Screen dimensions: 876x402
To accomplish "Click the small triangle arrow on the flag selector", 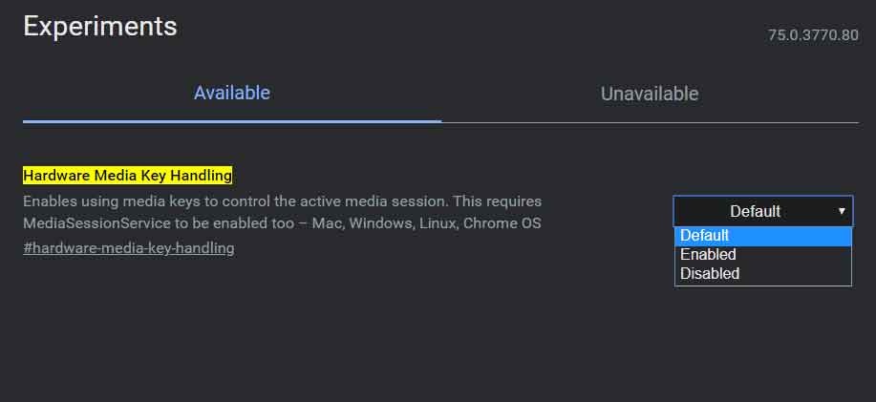I will (x=842, y=211).
